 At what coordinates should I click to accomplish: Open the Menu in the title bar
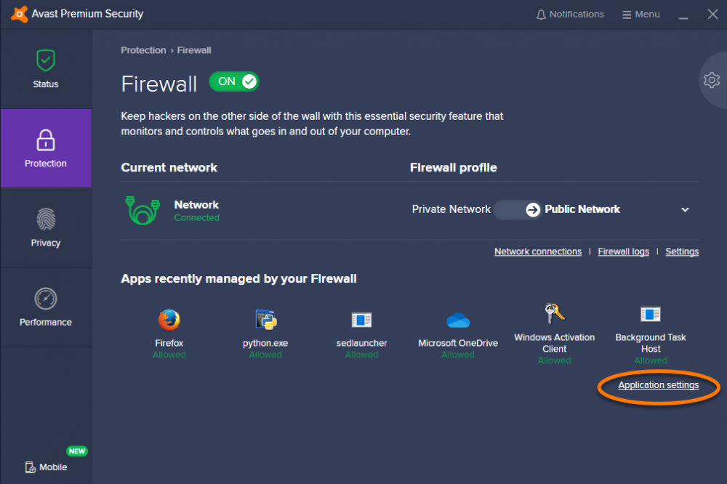(640, 14)
